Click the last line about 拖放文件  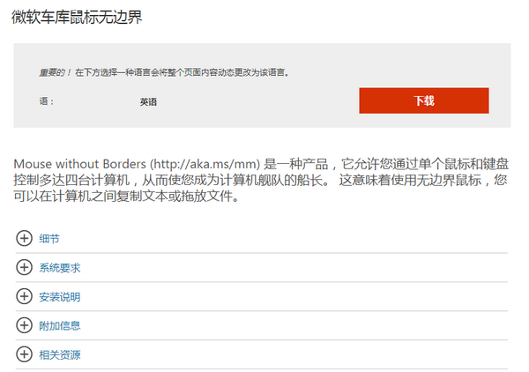pos(126,197)
